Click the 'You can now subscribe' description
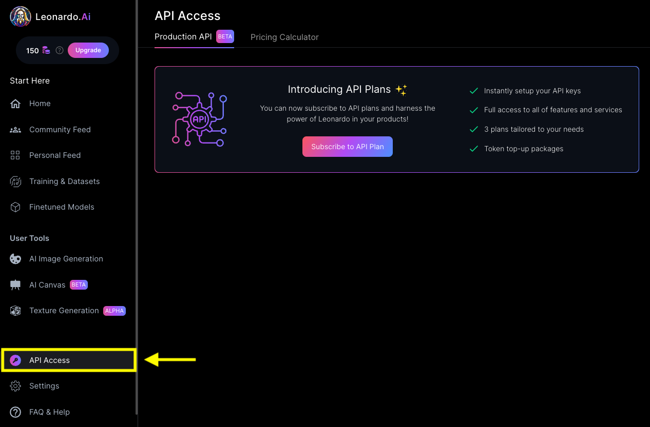 click(x=348, y=114)
